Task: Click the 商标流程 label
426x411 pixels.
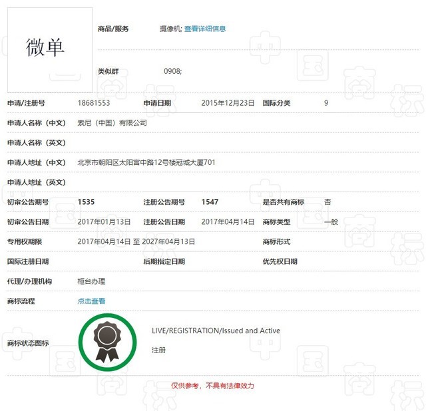Action: pyautogui.click(x=21, y=301)
